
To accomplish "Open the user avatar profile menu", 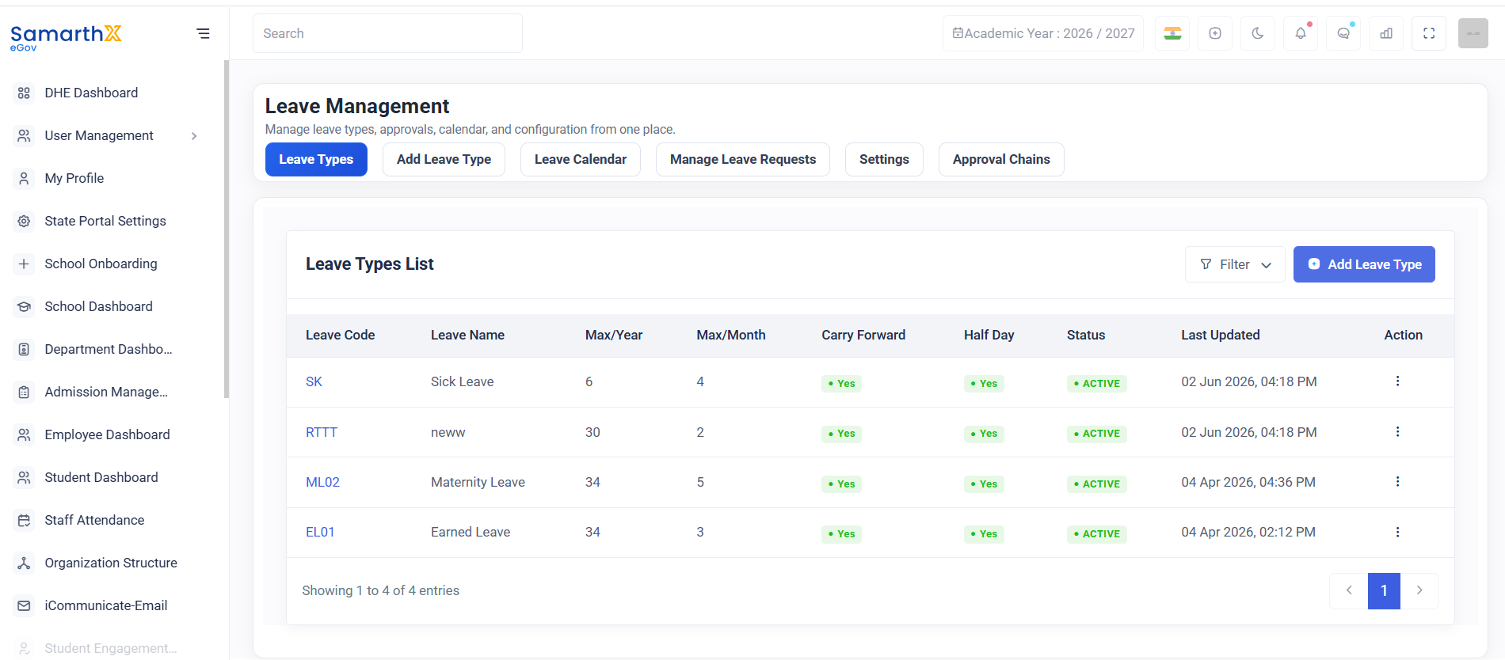I will (1473, 33).
